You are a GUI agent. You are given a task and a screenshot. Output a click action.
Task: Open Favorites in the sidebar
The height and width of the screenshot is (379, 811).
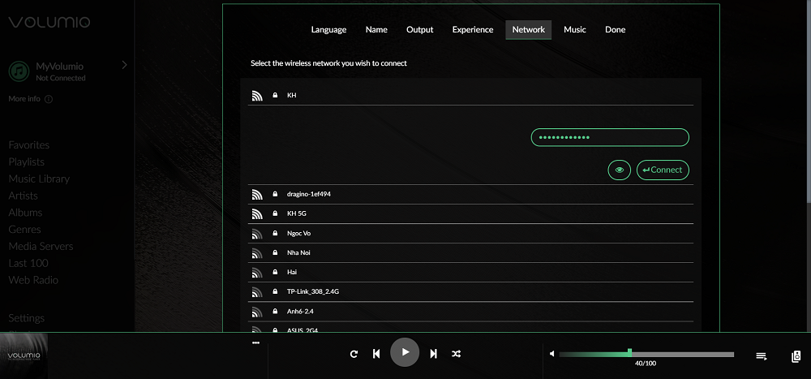(29, 145)
